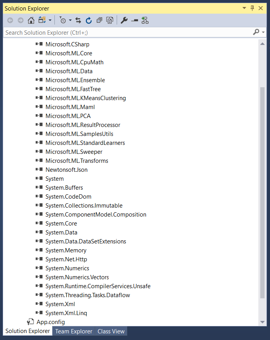Open Properties with the wrench icon
Viewport: 270px width, 340px height.
click(124, 20)
